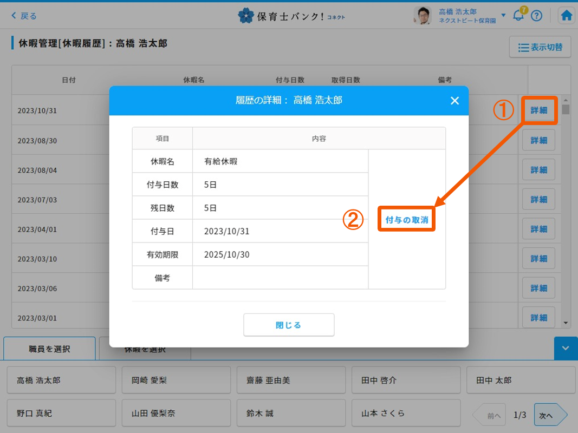578x433 pixels.
Task: Click the 保育士バンク flower logo
Action: (x=246, y=16)
